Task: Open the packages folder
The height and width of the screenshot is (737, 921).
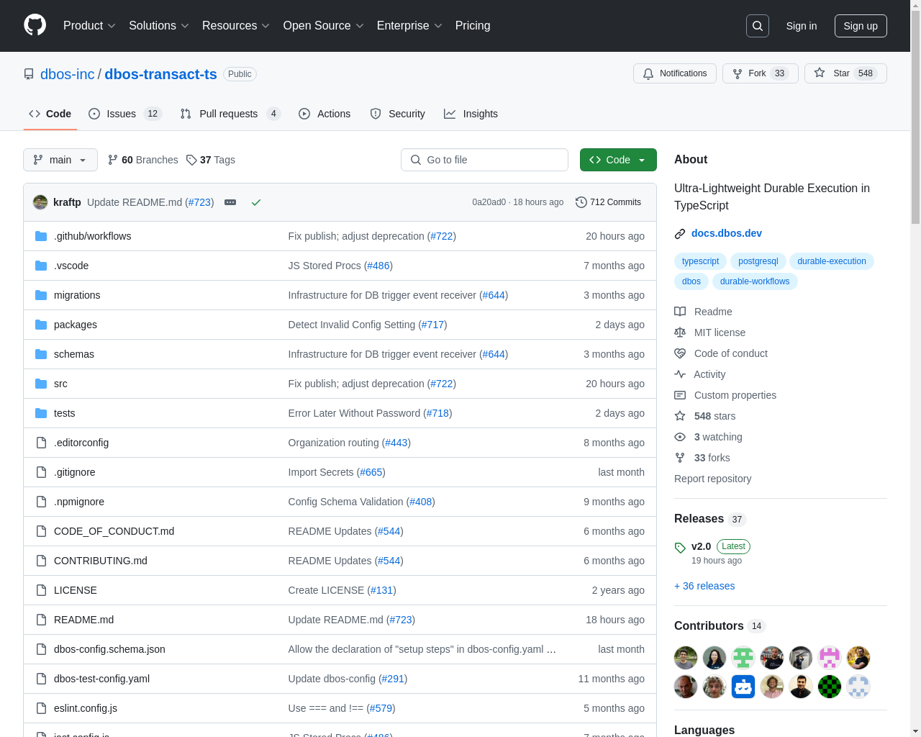Action: click(76, 325)
